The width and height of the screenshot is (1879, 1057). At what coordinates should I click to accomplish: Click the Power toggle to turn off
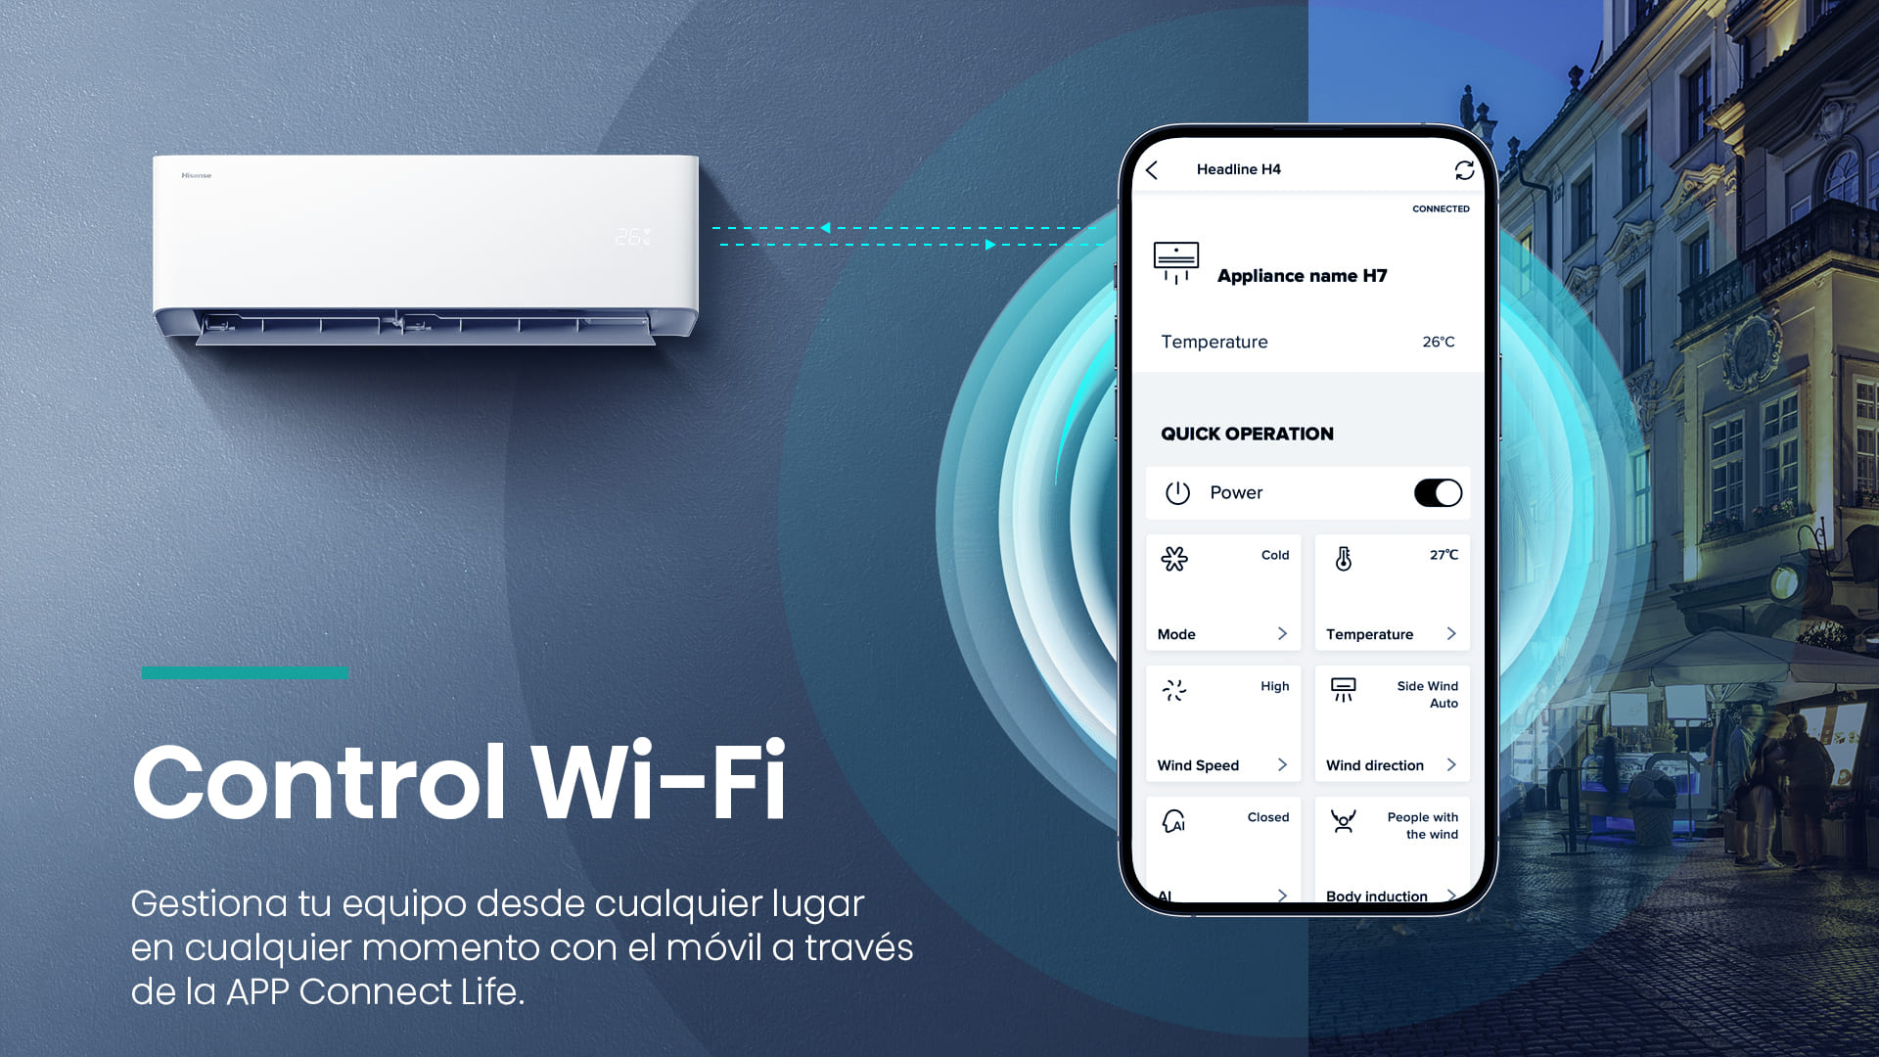(x=1438, y=493)
